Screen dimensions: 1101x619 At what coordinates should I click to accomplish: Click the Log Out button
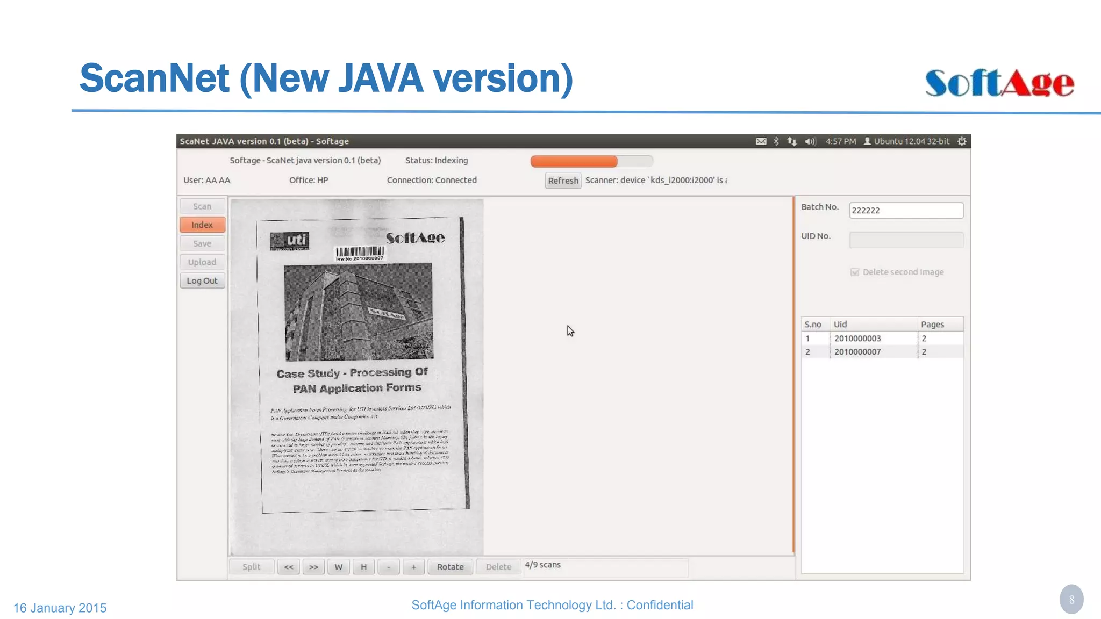click(x=202, y=281)
